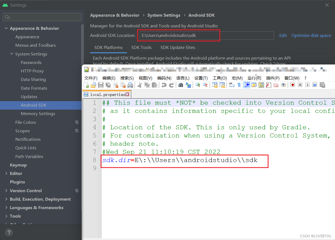
Task: Click the Edit link next to SDK location
Action: 283,35
